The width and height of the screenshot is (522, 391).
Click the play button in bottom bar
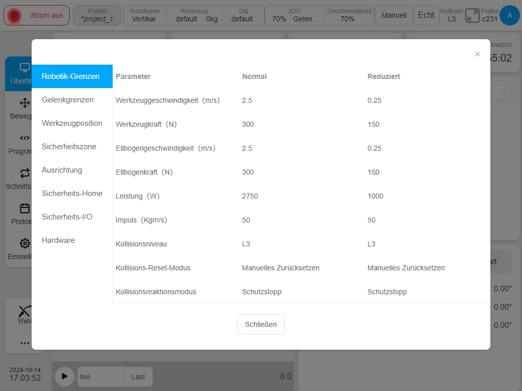click(65, 376)
